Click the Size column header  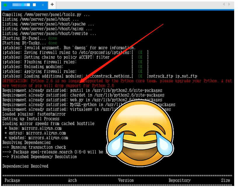pyautogui.click(x=225, y=180)
